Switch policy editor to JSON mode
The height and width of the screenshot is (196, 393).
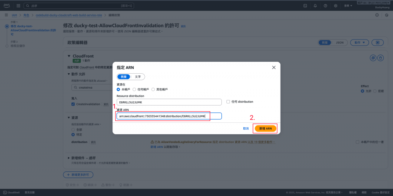pyautogui.click(x=340, y=43)
